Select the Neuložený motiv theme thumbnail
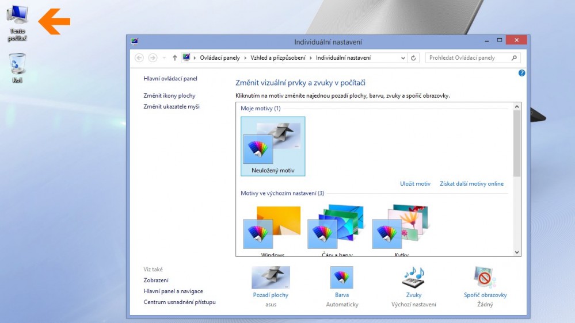 coord(273,146)
